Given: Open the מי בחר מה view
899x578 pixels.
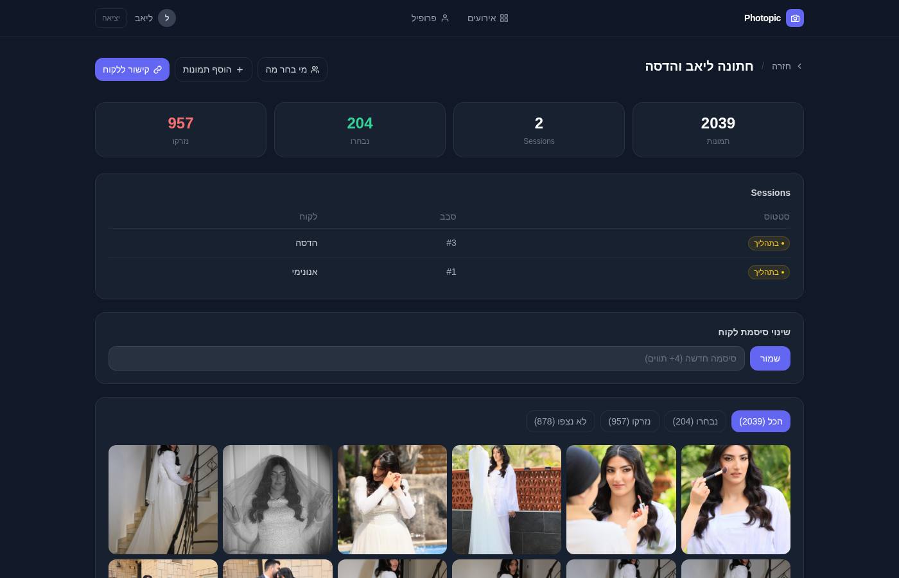Looking at the screenshot, I should tap(292, 69).
